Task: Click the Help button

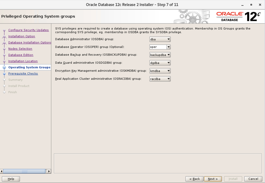Action: coord(11,179)
